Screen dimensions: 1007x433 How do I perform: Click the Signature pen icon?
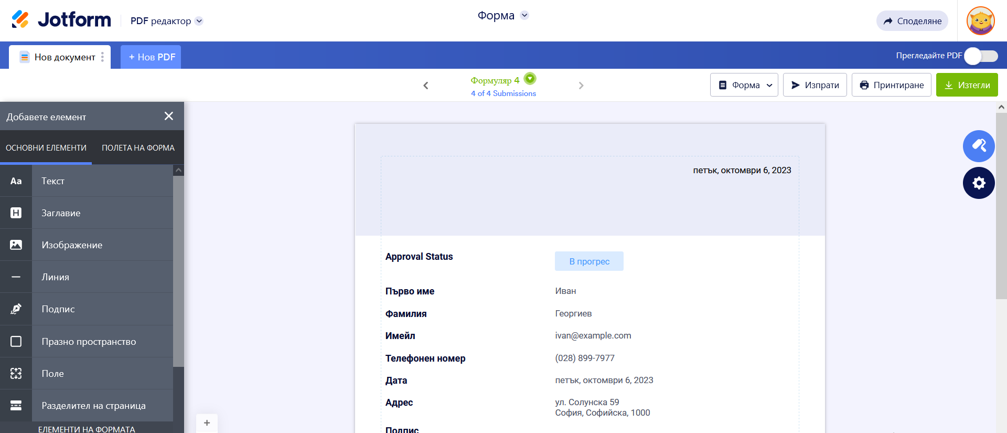[x=16, y=309]
